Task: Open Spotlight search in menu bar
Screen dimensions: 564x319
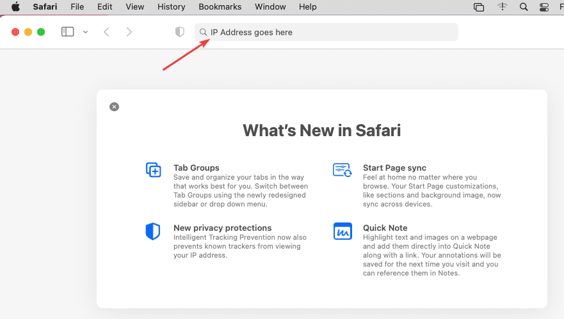Action: (x=524, y=7)
